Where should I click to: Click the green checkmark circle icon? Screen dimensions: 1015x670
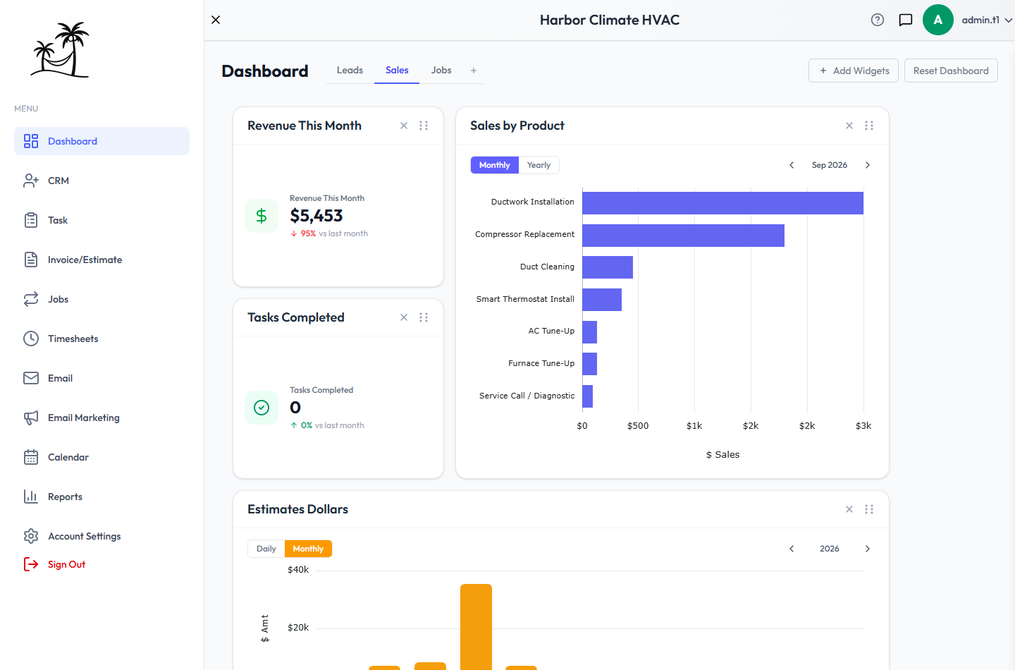[262, 408]
